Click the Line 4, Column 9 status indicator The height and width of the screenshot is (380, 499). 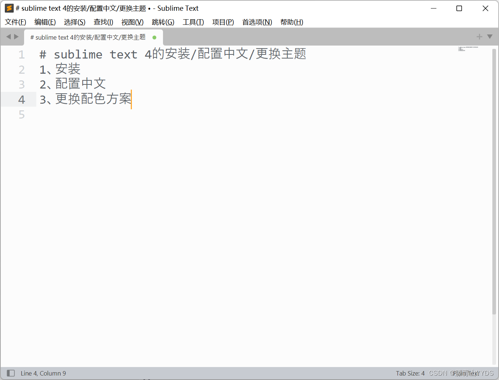coord(43,373)
